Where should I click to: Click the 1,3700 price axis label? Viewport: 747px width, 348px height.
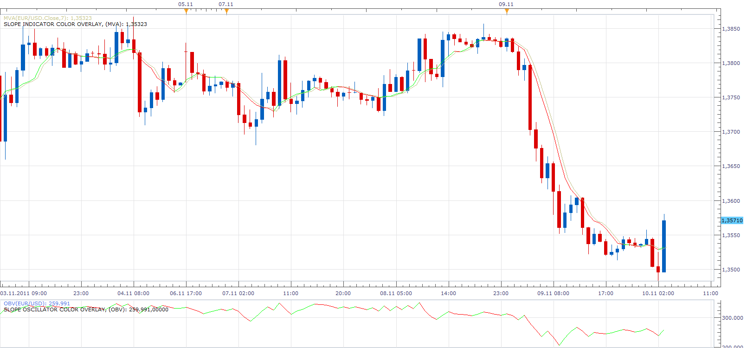731,132
